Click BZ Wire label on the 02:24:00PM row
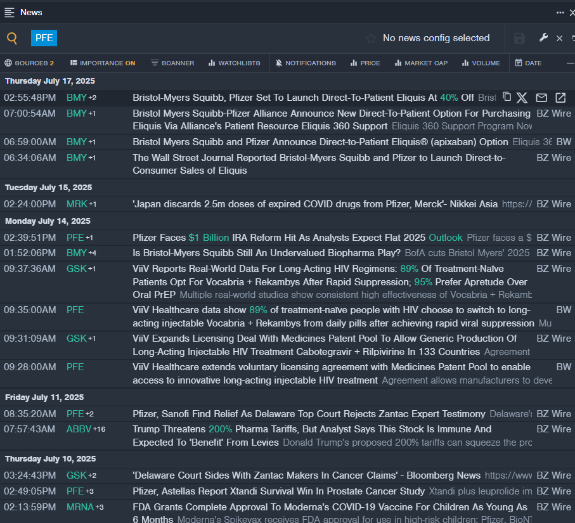This screenshot has height=523, width=575. (553, 204)
